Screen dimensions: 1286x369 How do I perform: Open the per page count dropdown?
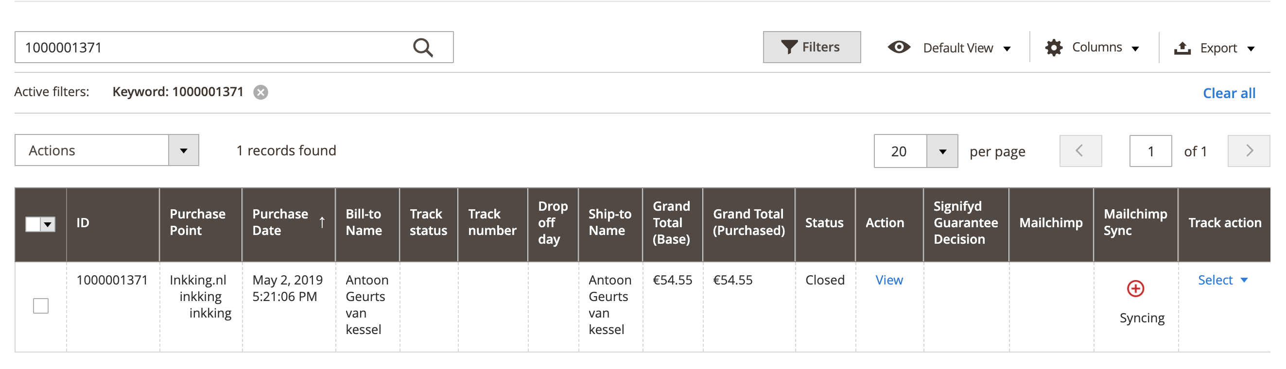942,151
